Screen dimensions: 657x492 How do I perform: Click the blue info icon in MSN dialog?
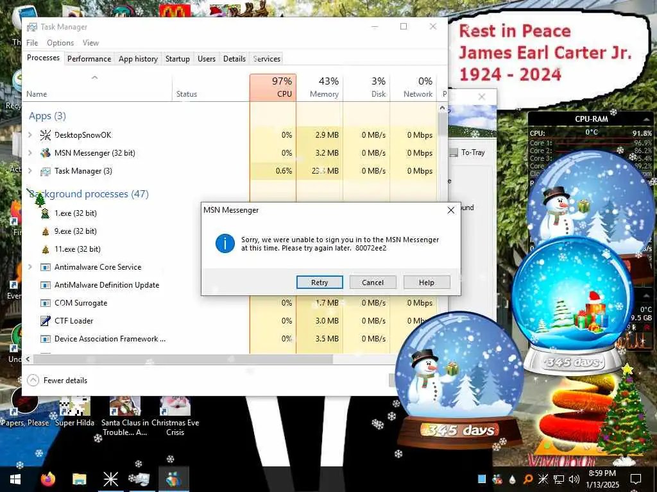(225, 243)
